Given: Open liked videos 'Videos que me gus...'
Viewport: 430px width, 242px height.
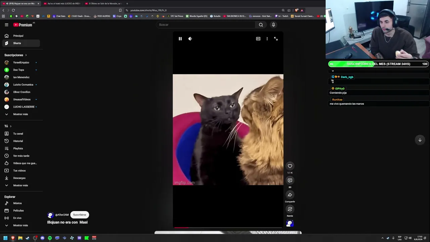Looking at the screenshot, I should tap(21, 163).
